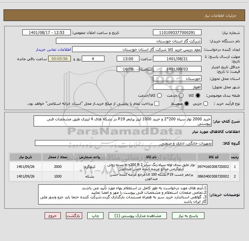Select the کالا/خدمت radio button
This screenshot has height=241, width=249.
[159, 95]
